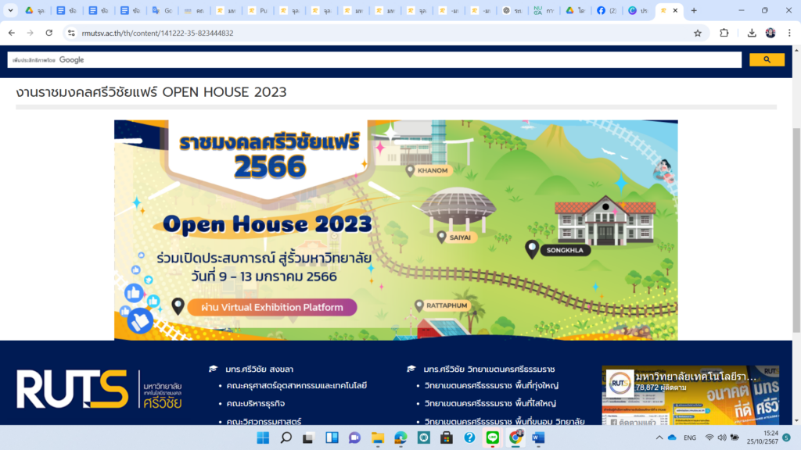
Task: Open the browser Extensions puzzle icon
Action: pyautogui.click(x=724, y=33)
